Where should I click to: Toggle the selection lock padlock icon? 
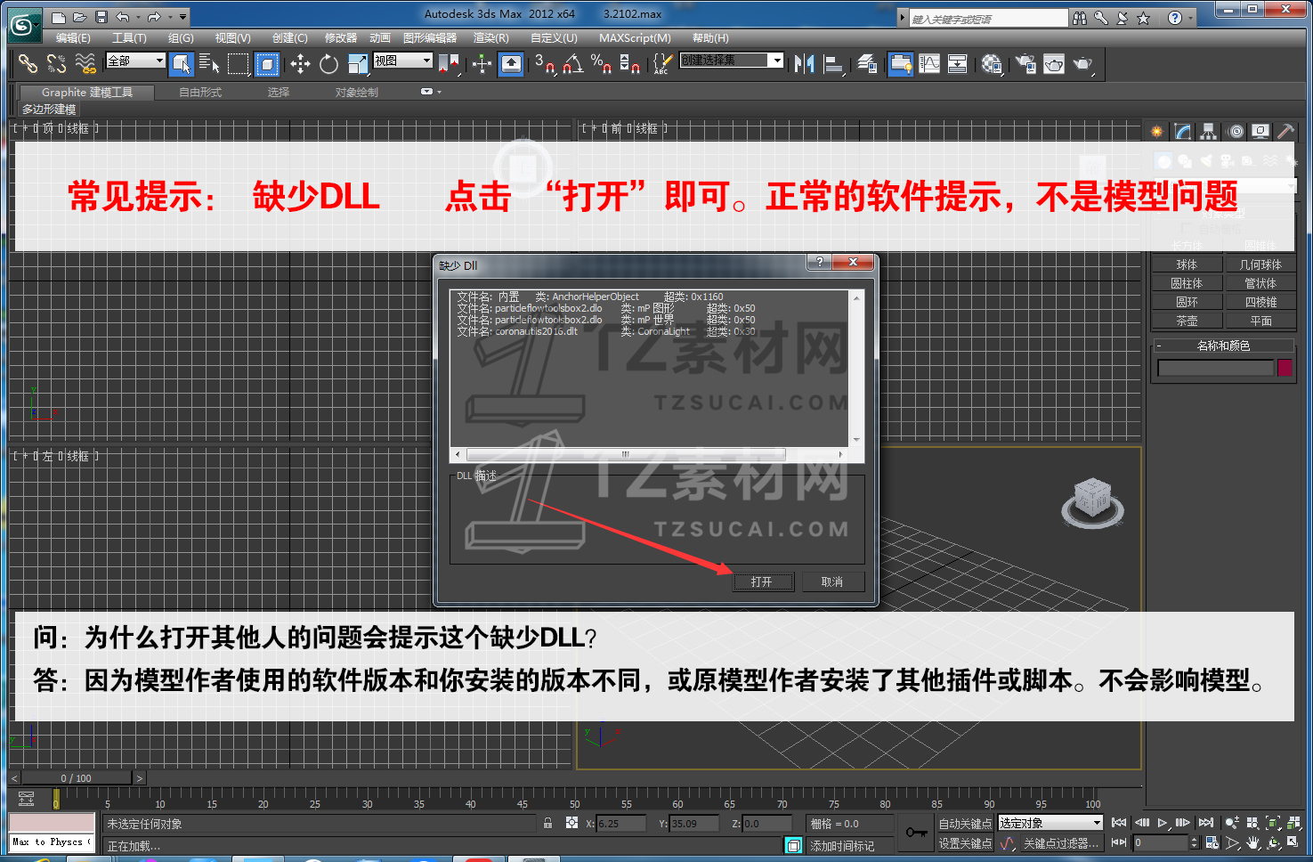pos(547,824)
